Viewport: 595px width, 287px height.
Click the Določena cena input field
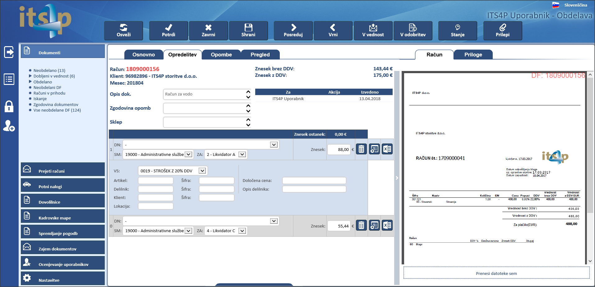pyautogui.click(x=314, y=180)
